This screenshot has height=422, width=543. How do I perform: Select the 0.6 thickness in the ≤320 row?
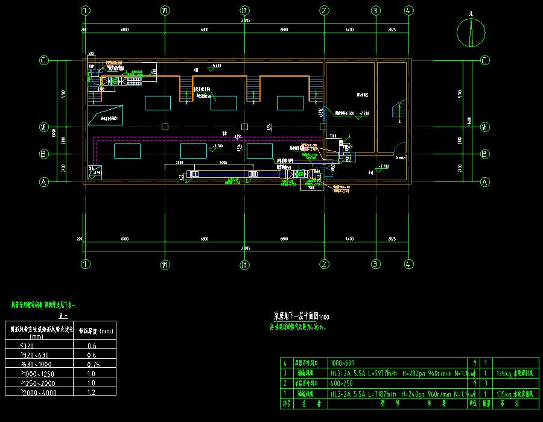(x=92, y=345)
